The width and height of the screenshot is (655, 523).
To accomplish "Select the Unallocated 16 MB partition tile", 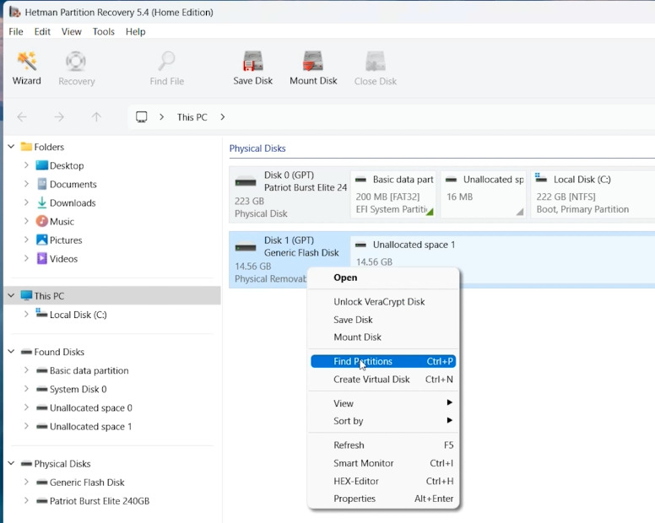I will (484, 194).
